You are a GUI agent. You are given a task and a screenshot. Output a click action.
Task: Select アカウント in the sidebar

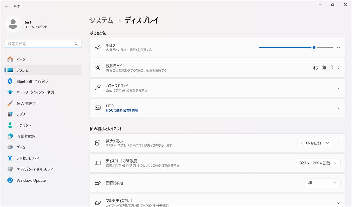pos(24,125)
